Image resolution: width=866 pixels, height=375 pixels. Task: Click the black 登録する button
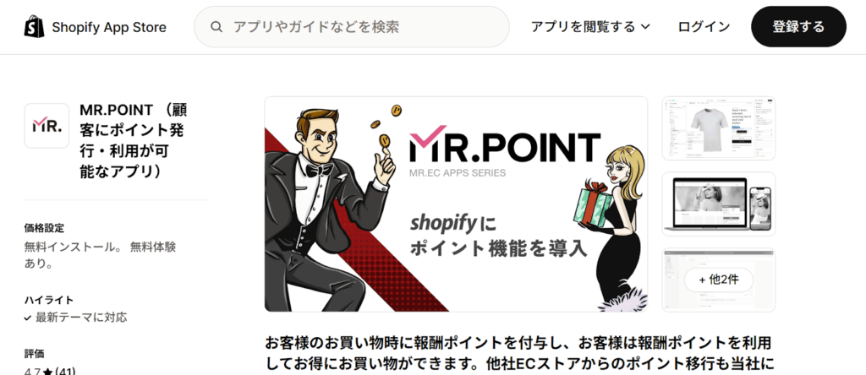coord(798,26)
